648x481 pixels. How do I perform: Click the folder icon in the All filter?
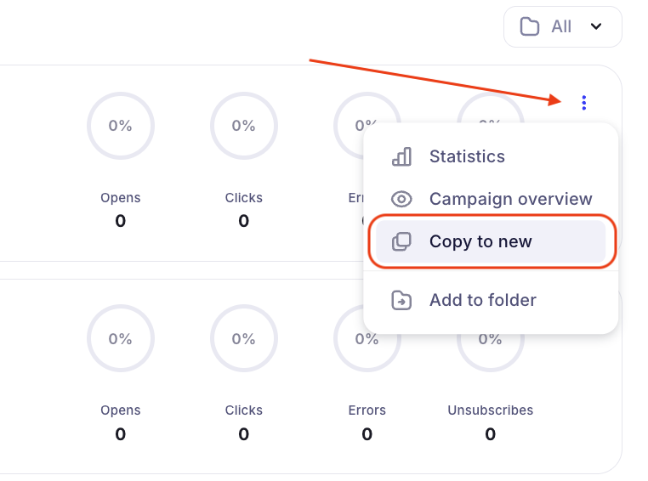(530, 26)
